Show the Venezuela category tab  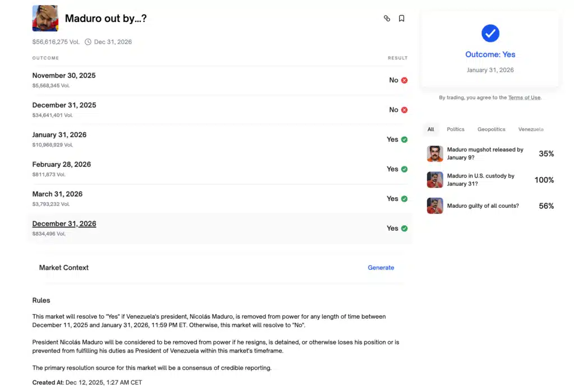(x=530, y=129)
